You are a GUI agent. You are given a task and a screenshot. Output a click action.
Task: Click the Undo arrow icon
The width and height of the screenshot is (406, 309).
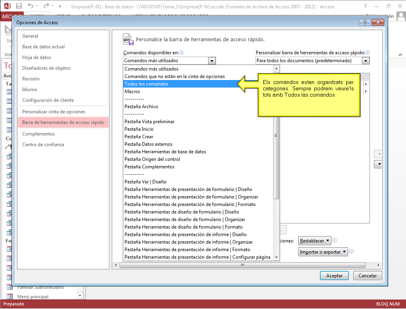pyautogui.click(x=31, y=6)
